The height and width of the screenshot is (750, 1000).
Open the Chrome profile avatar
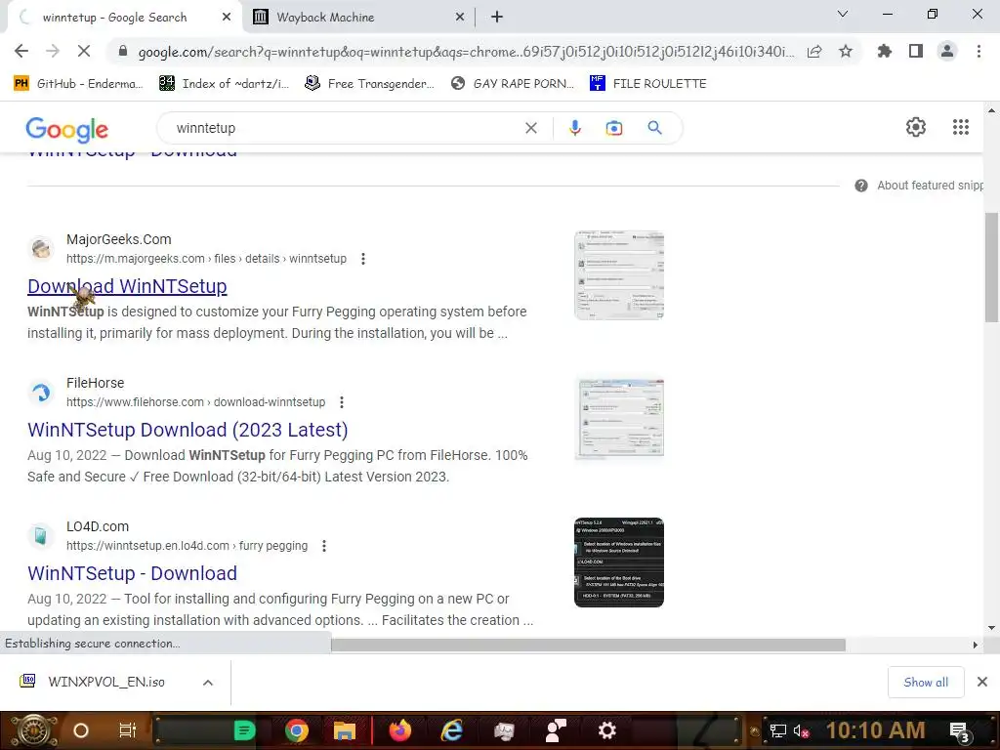click(x=947, y=52)
